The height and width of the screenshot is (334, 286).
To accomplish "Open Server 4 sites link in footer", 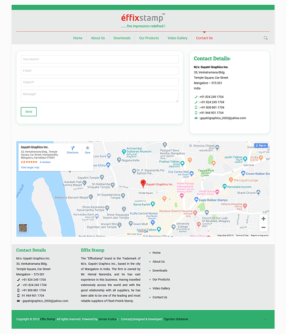I will (x=107, y=319).
